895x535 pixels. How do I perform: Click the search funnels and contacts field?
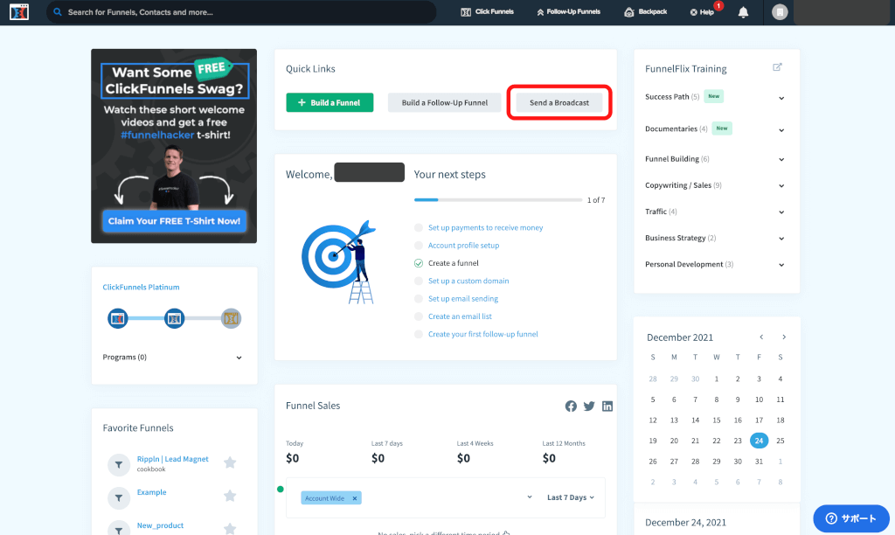point(245,12)
